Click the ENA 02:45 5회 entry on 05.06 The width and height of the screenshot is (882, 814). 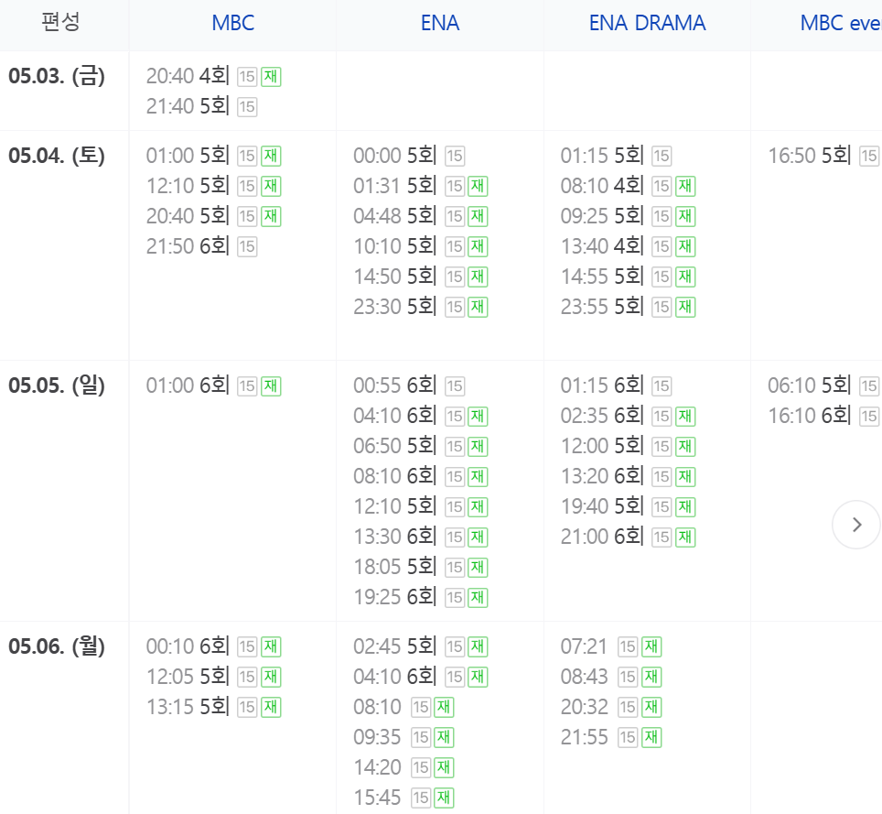tap(421, 646)
